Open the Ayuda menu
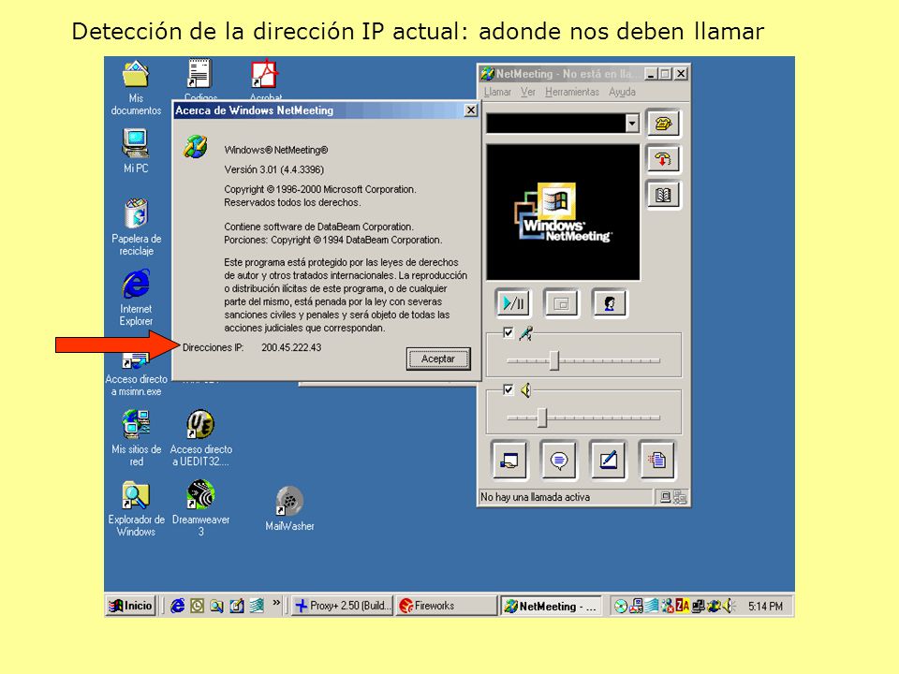Viewport: 899px width, 674px height. 622,92
